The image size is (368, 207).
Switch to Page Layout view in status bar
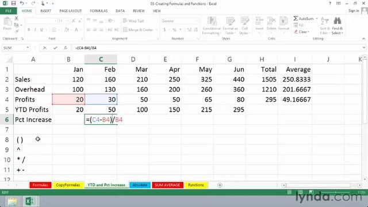click(x=300, y=192)
